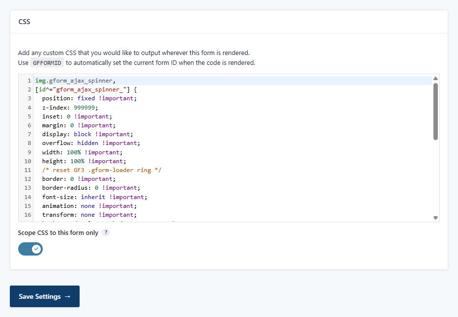Viewport: 458px width, 317px height.
Task: Click the font-size: inherit !important line
Action: 94,197
